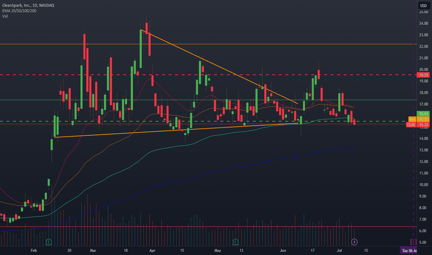Open the February earnings marker icon
Viewport: 432px width, 255px height.
click(x=49, y=242)
